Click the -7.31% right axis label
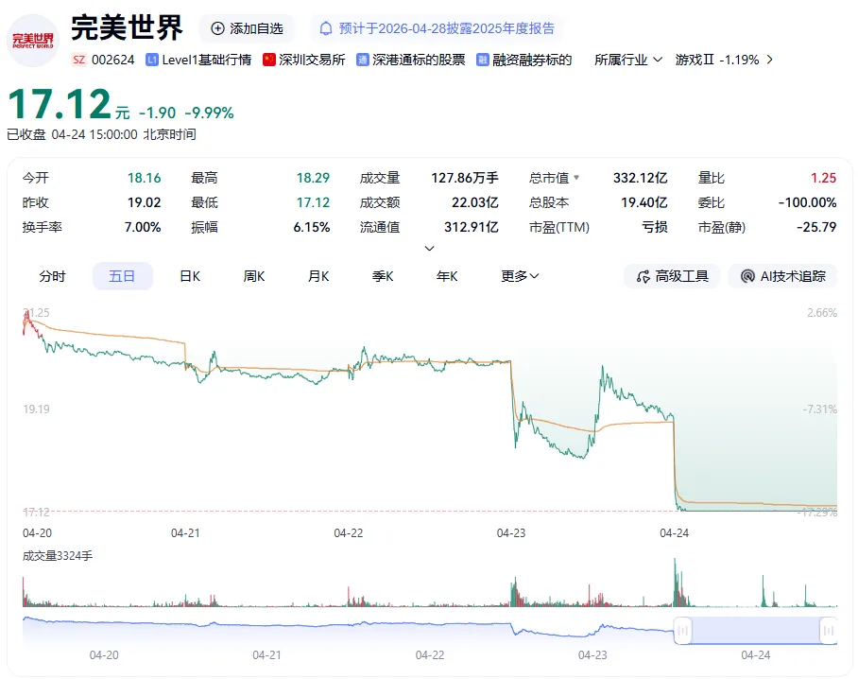858x679 pixels. [819, 409]
